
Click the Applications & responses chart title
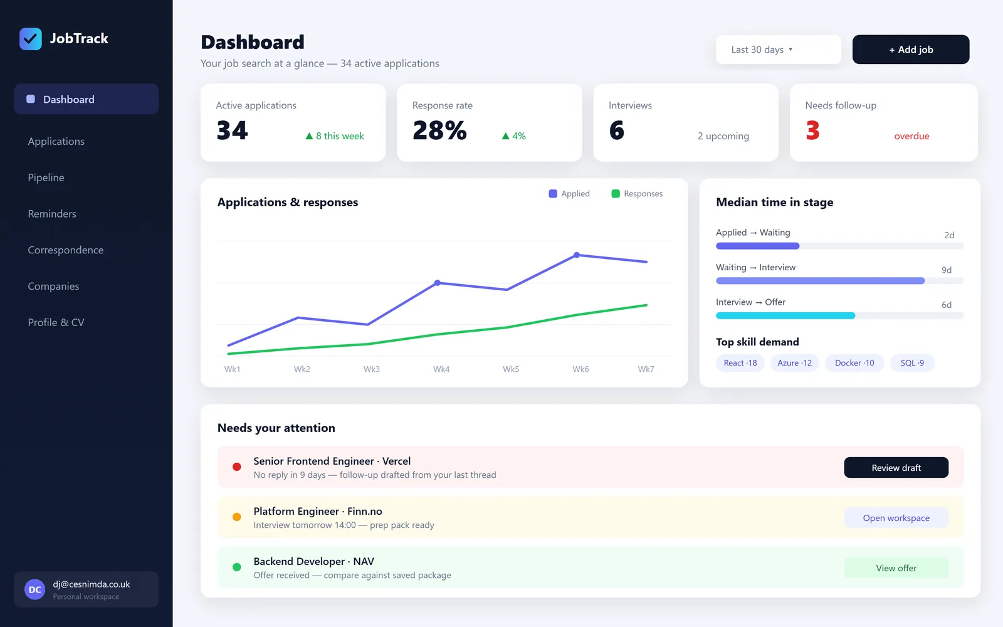coord(288,202)
